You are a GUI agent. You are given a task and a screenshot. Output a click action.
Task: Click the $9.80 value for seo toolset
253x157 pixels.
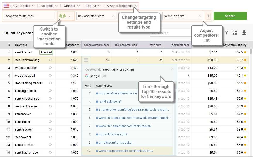[213, 137]
